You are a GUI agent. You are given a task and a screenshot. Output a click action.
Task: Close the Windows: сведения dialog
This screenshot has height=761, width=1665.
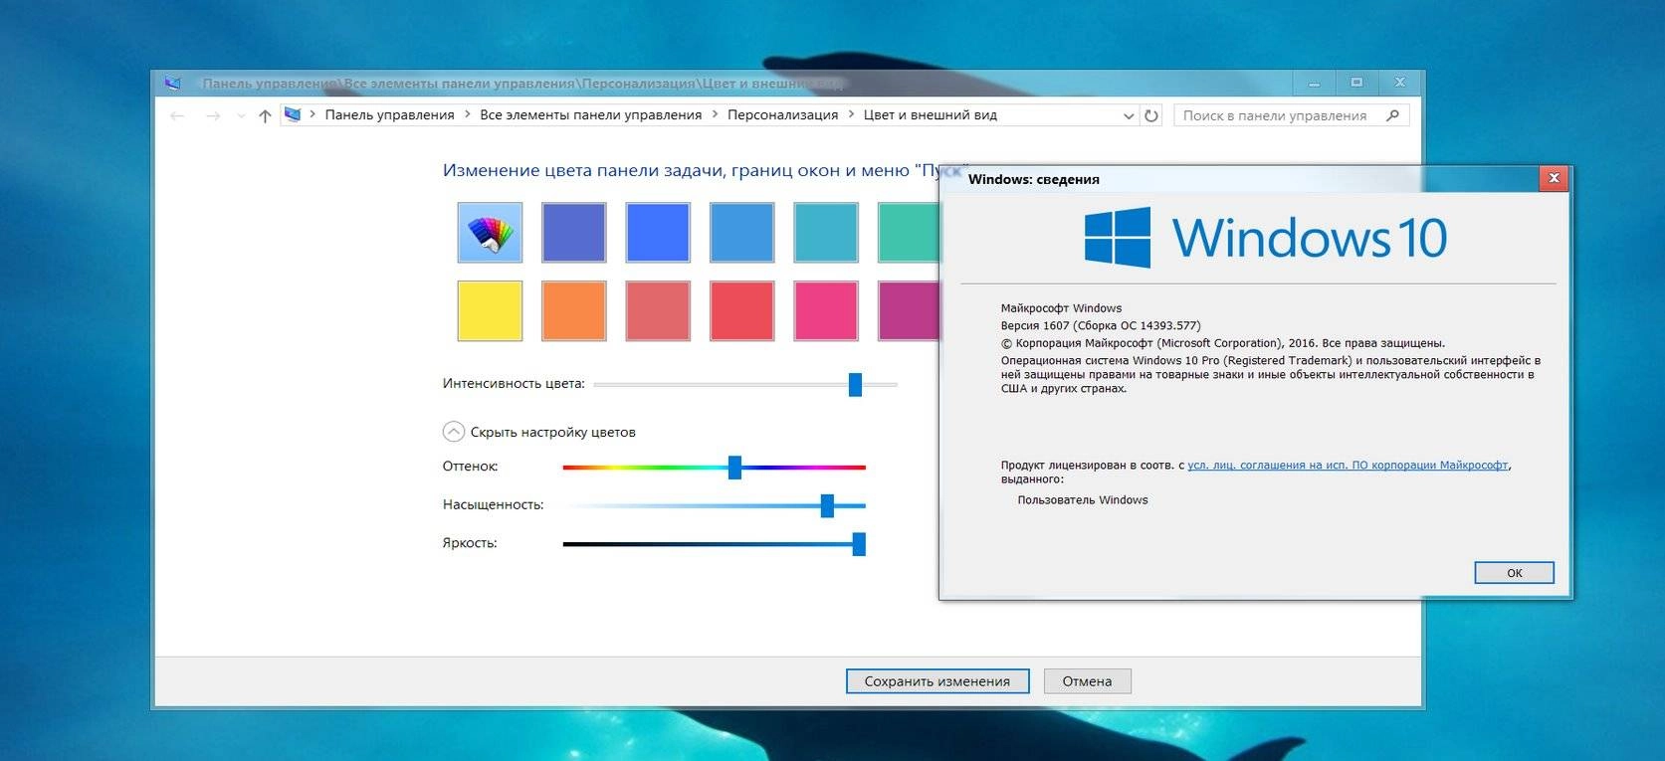click(1554, 179)
